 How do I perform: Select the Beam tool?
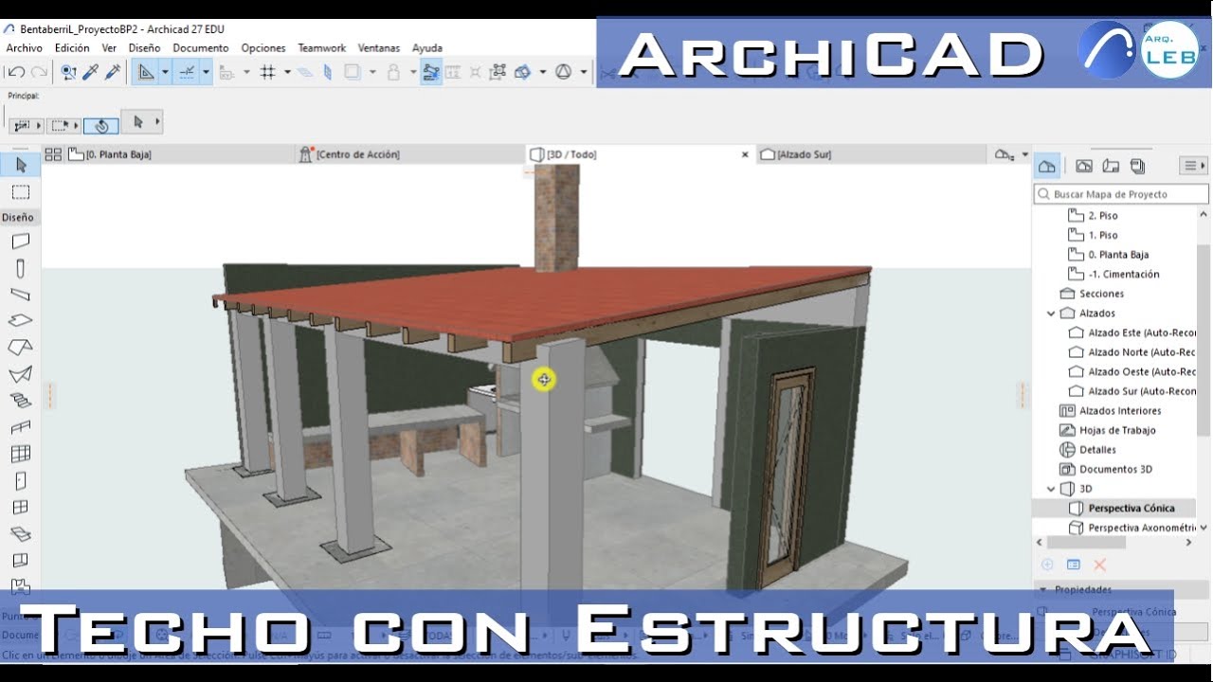coord(21,295)
